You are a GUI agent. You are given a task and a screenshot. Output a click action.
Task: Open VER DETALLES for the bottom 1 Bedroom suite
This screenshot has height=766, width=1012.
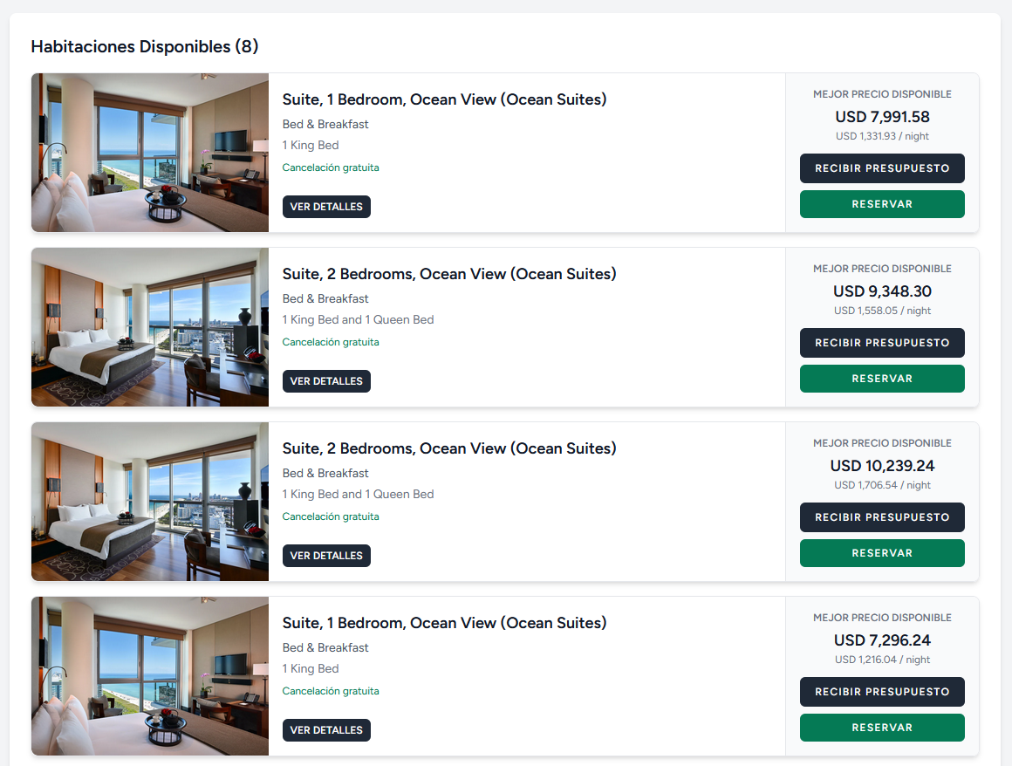[326, 730]
